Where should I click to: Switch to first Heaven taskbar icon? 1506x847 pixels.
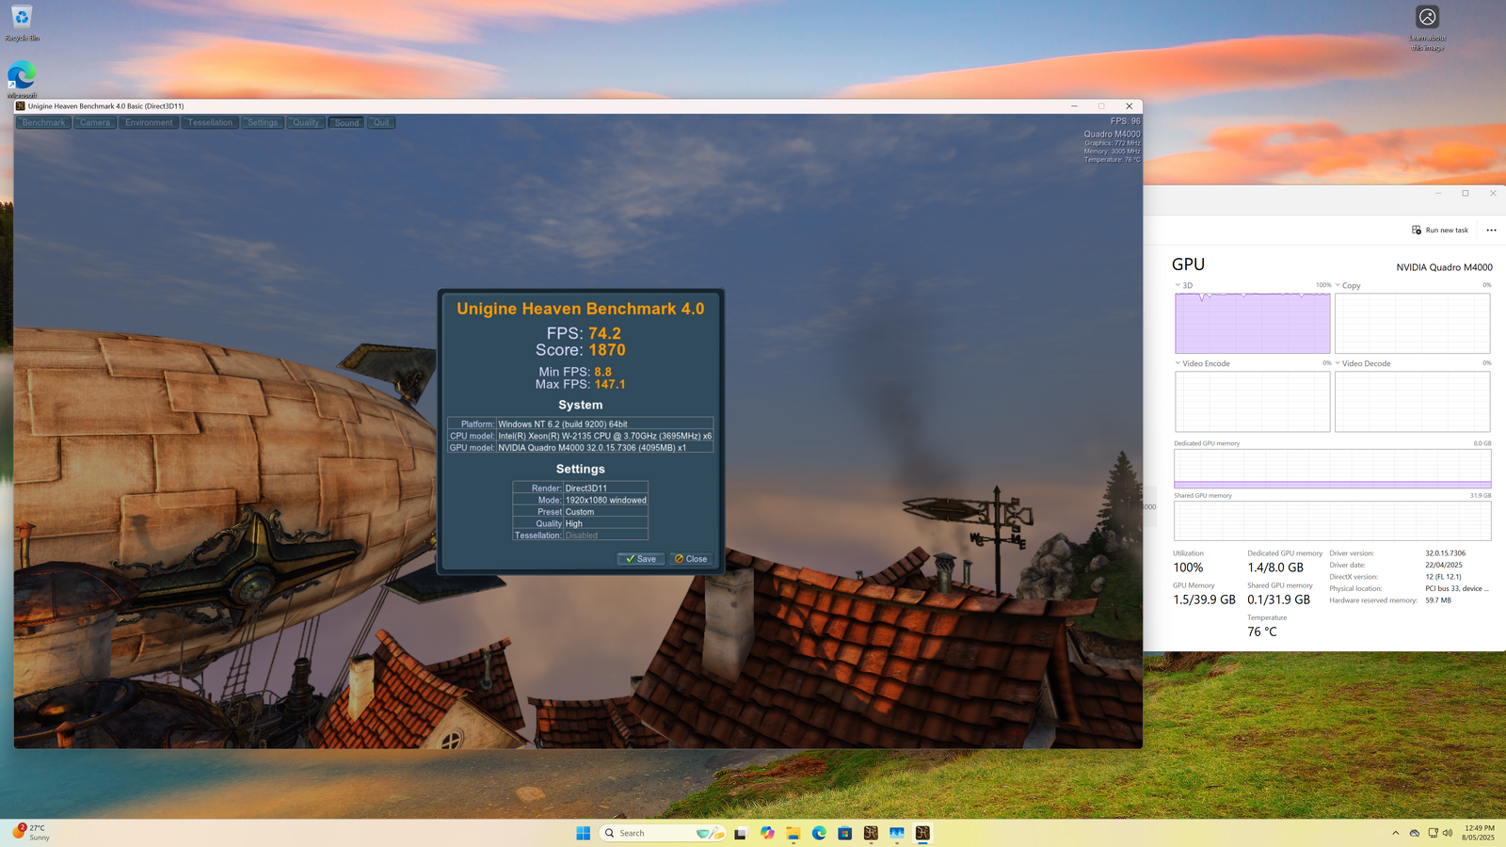point(871,833)
